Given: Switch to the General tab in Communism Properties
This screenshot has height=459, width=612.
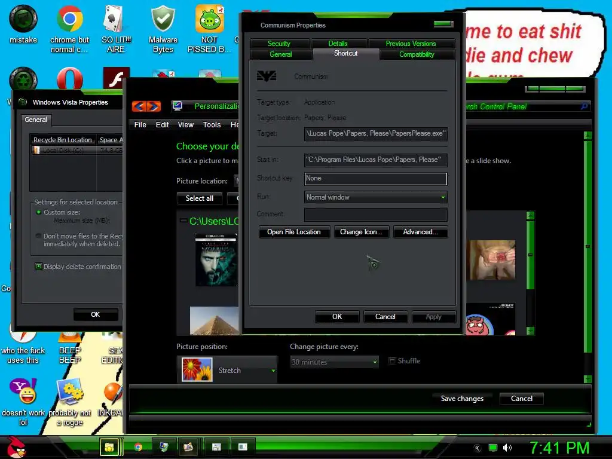Looking at the screenshot, I should point(281,54).
